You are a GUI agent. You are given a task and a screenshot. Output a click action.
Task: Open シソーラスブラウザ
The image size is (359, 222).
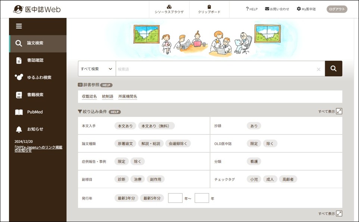click(169, 9)
